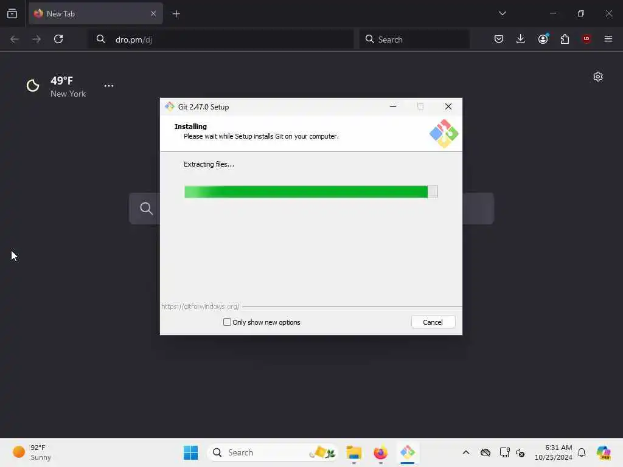This screenshot has width=623, height=467.
Task: Click the OneDrive cloud tray icon
Action: (485, 452)
